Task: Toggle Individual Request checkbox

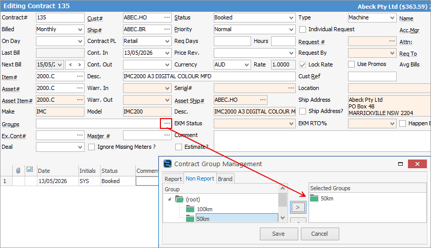Action: click(302, 29)
